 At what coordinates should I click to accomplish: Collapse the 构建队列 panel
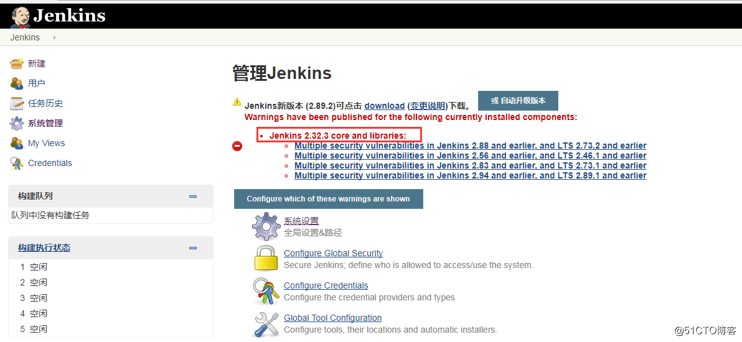192,196
